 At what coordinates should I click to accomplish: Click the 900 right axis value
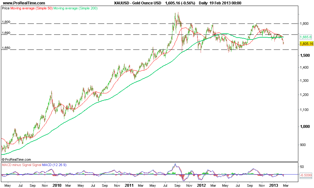point(303,145)
